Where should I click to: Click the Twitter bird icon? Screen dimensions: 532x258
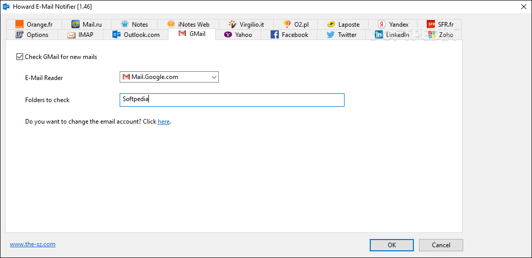coord(331,34)
